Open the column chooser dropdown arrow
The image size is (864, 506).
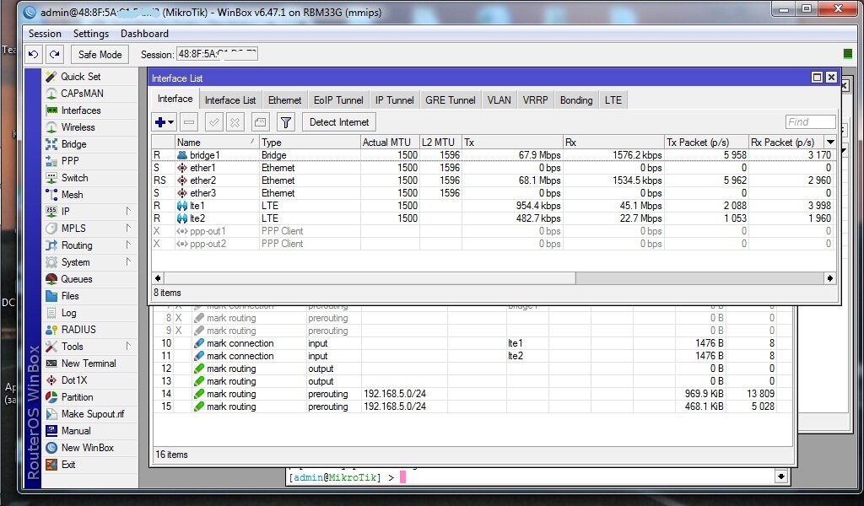coord(830,142)
